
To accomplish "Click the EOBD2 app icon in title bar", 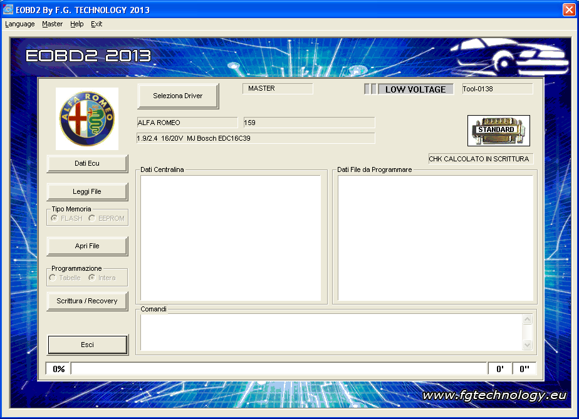I will [8, 10].
